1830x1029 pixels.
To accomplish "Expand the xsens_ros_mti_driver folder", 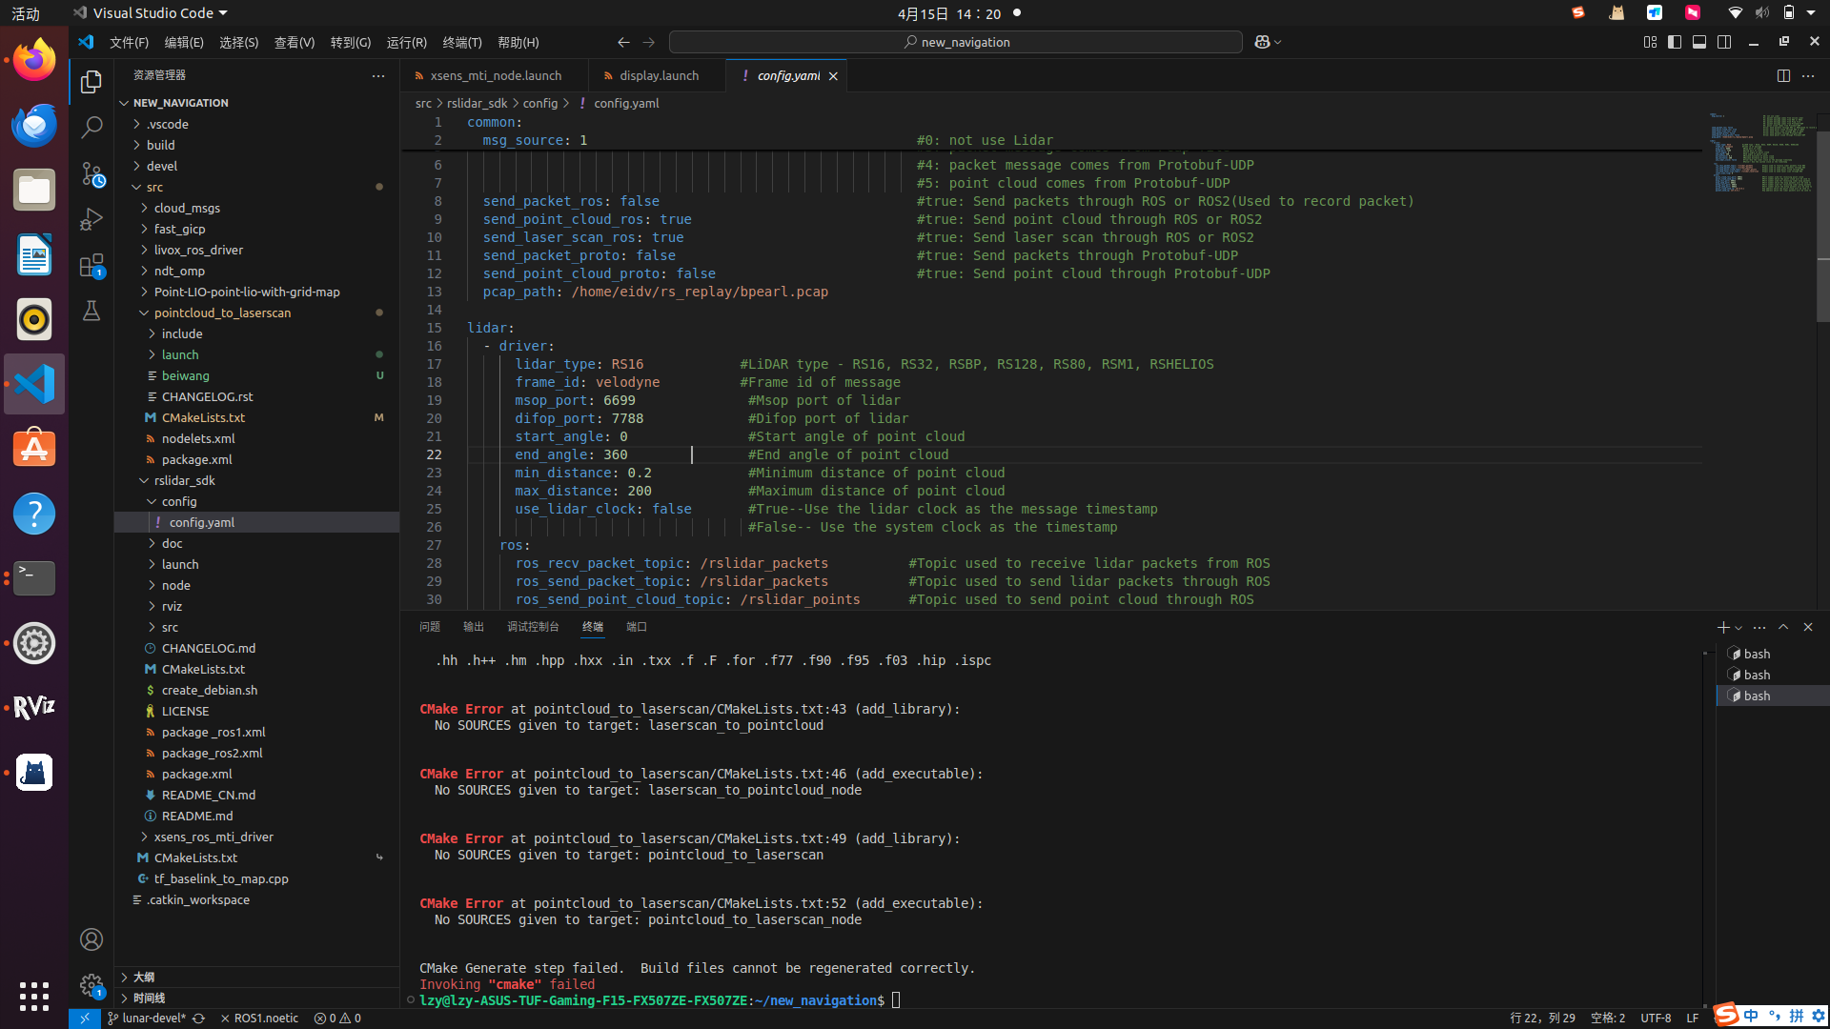I will (213, 837).
